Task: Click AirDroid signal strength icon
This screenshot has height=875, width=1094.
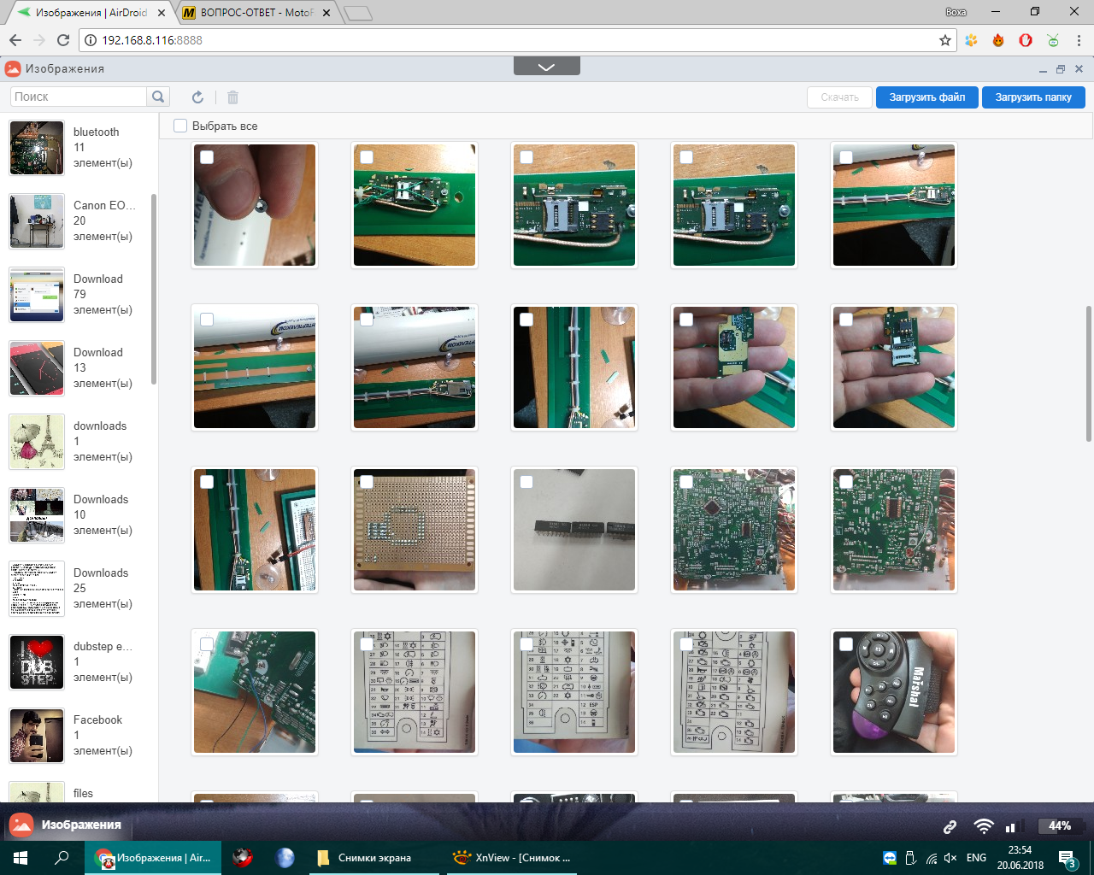Action: coord(1013,826)
